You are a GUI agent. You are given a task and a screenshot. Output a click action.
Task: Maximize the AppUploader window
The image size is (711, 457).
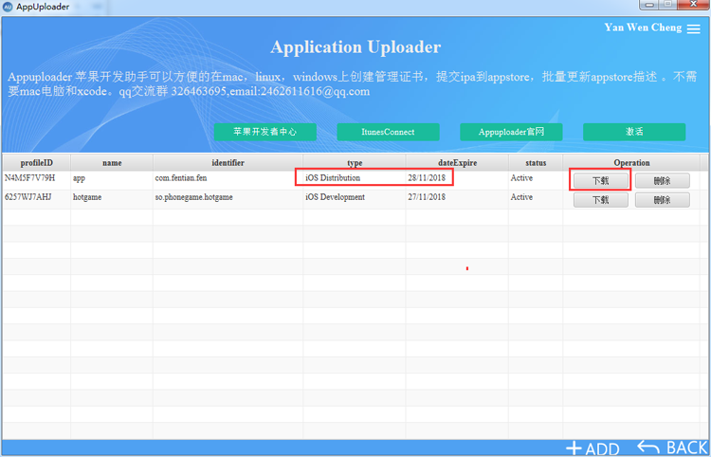[668, 4]
